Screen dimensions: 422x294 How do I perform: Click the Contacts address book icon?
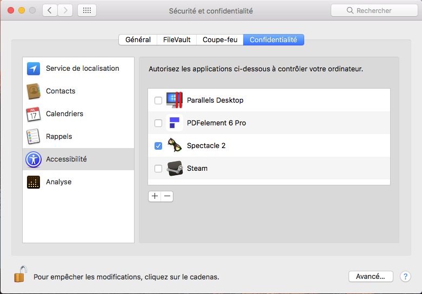(x=34, y=91)
